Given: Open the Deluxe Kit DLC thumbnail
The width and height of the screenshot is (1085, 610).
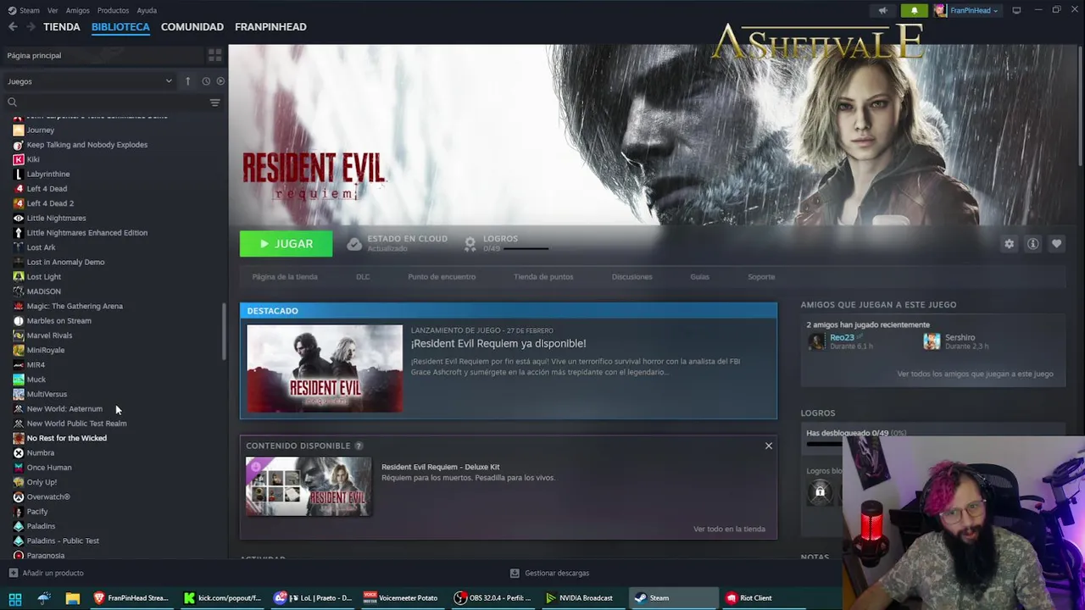Looking at the screenshot, I should click(x=309, y=486).
